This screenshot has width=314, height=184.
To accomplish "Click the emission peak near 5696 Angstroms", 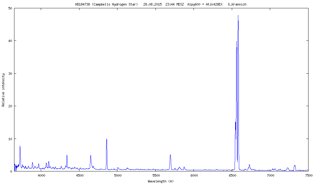I will pos(170,155).
